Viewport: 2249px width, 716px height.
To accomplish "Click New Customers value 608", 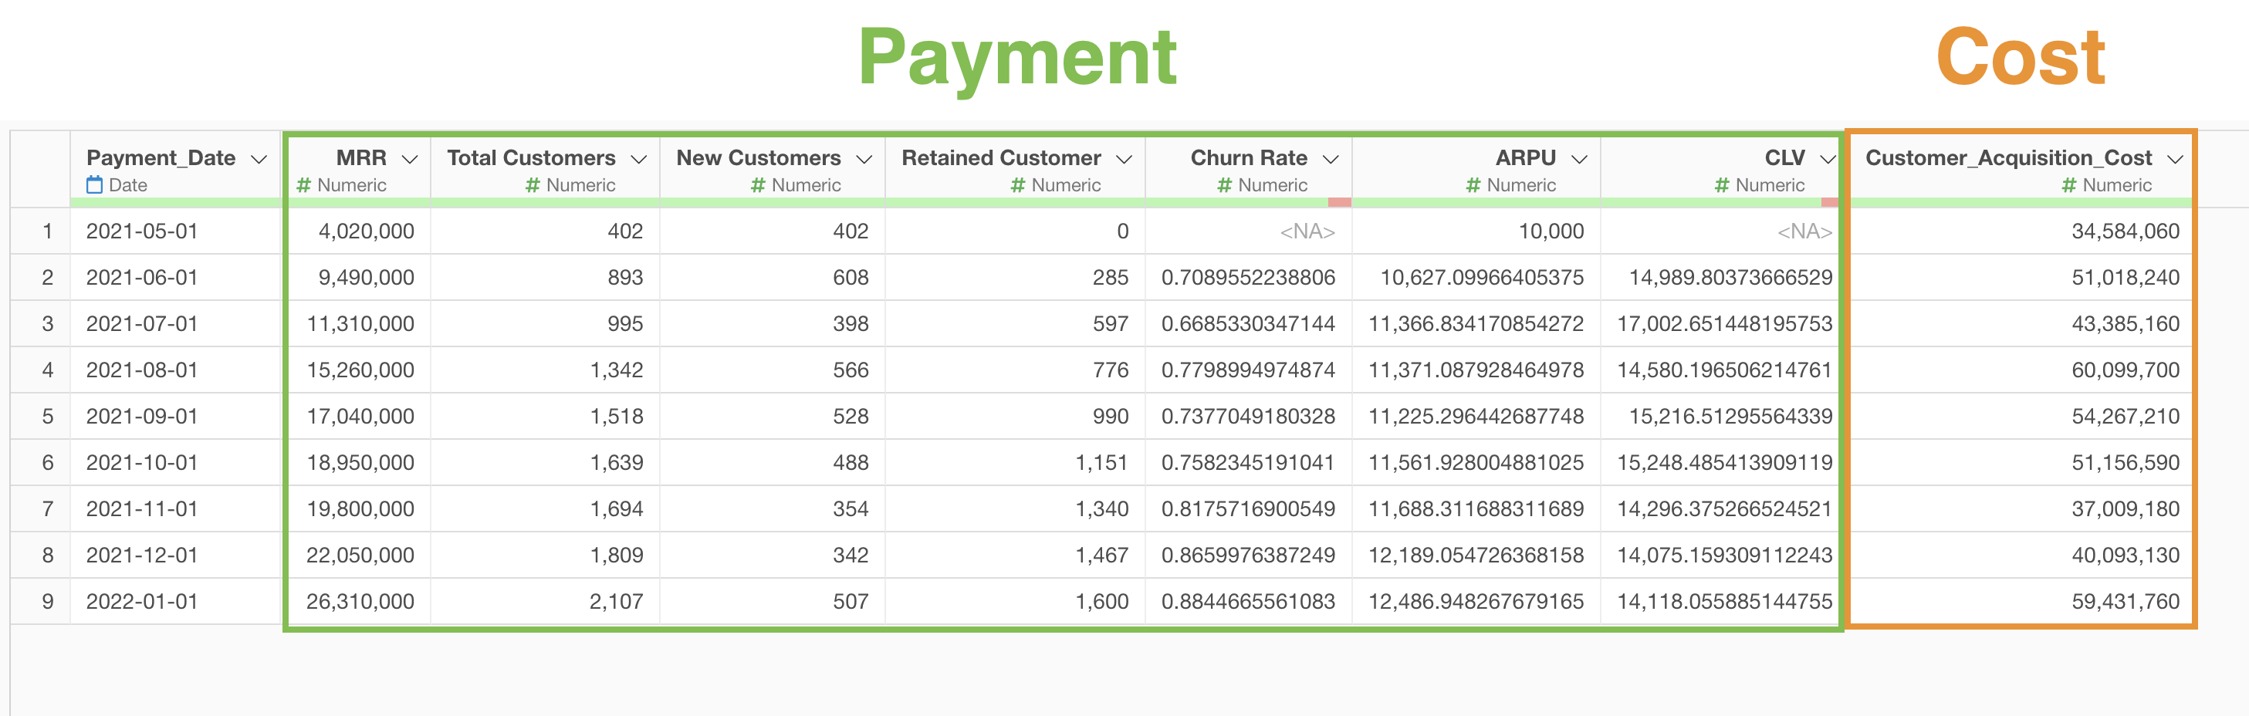I will pyautogui.click(x=851, y=278).
